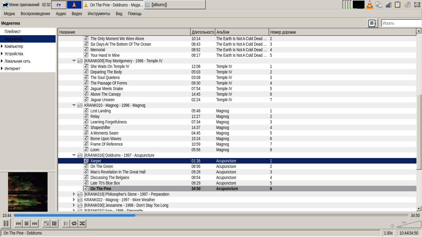Click the scrollbar up arrow
Viewport: 422px width, 237px height.
[419, 31]
